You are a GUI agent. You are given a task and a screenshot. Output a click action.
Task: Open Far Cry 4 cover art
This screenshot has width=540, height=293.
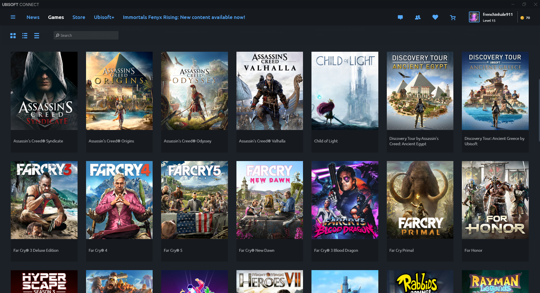pyautogui.click(x=119, y=200)
